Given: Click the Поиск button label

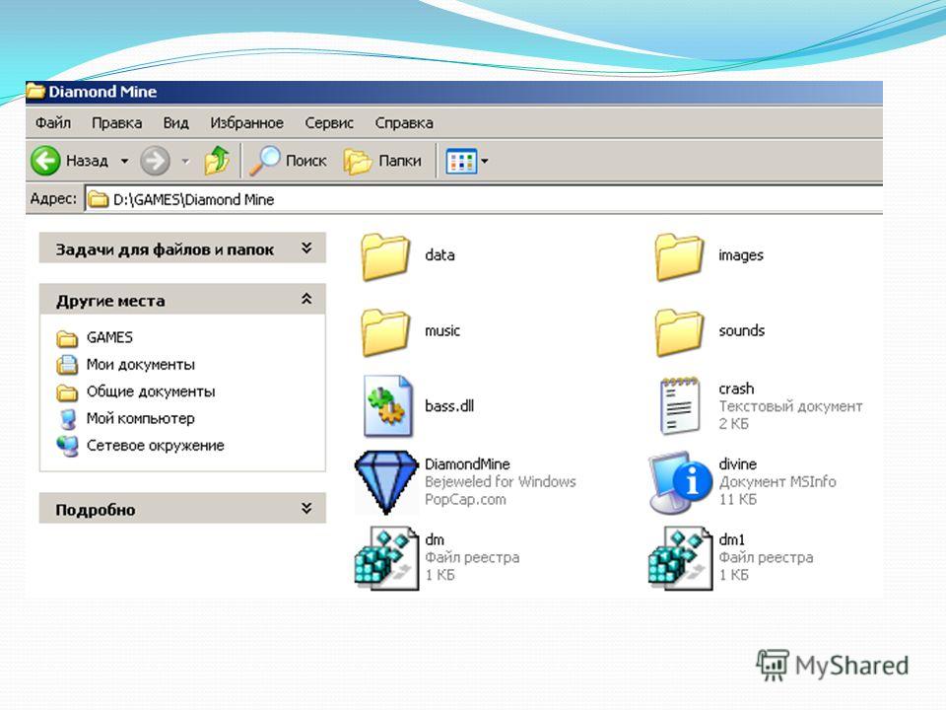Looking at the screenshot, I should (x=305, y=161).
